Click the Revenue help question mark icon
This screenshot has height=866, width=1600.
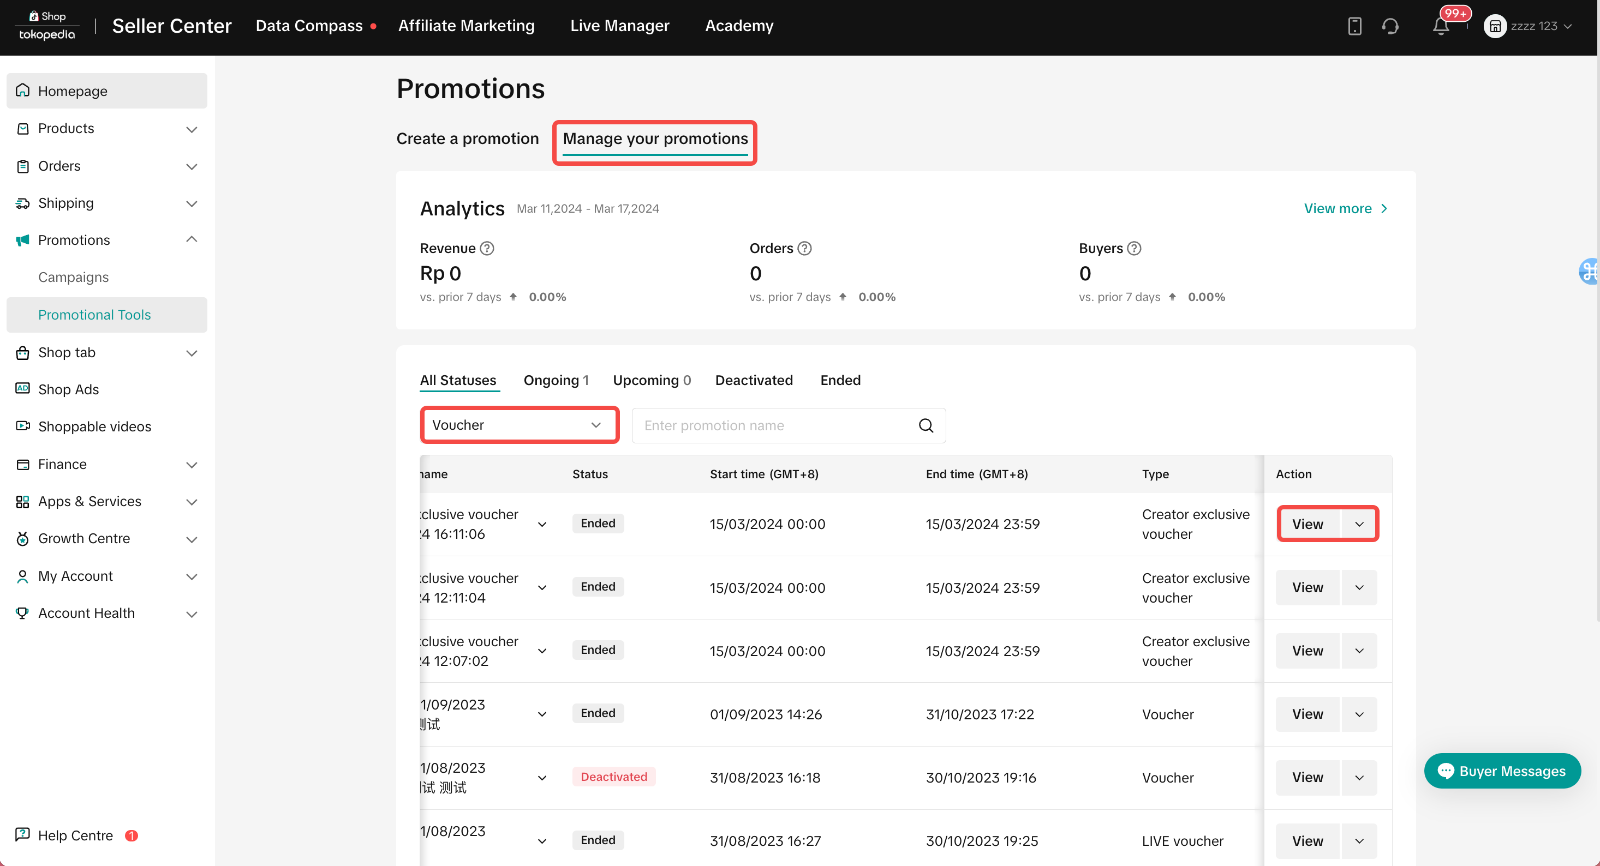tap(487, 248)
